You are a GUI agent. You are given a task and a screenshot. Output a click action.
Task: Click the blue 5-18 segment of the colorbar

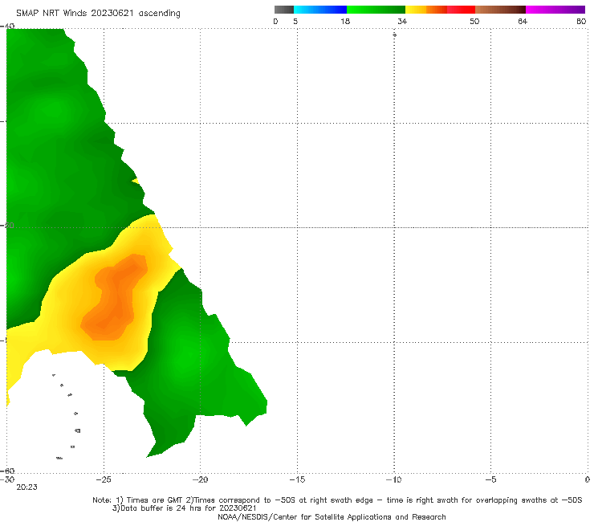pos(320,10)
